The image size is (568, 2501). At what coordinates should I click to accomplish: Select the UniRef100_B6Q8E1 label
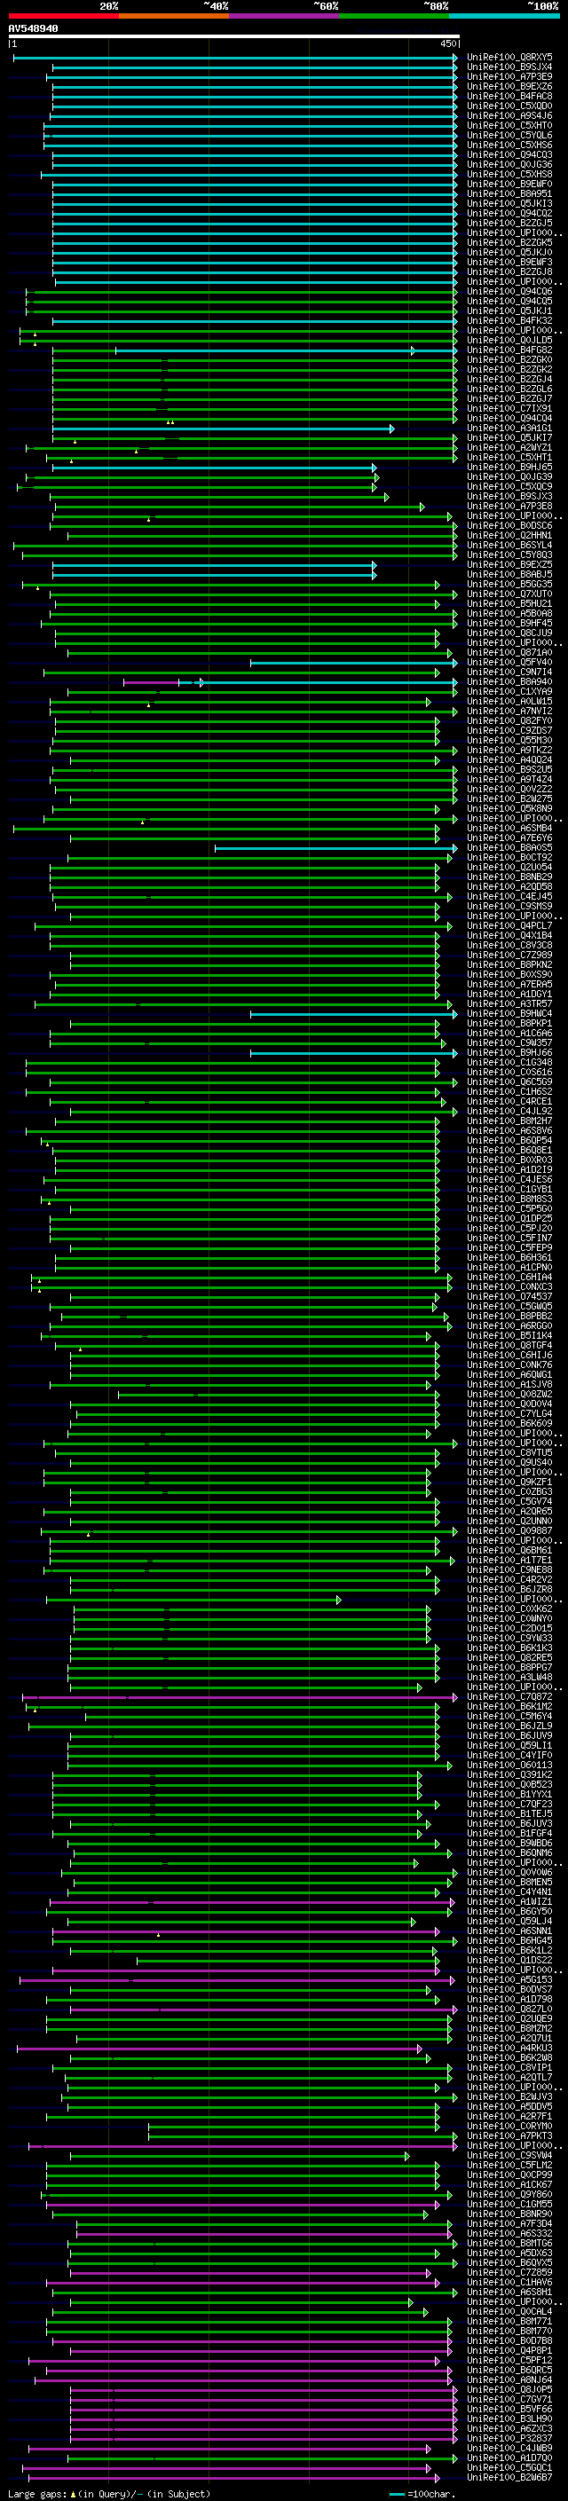click(x=509, y=1151)
